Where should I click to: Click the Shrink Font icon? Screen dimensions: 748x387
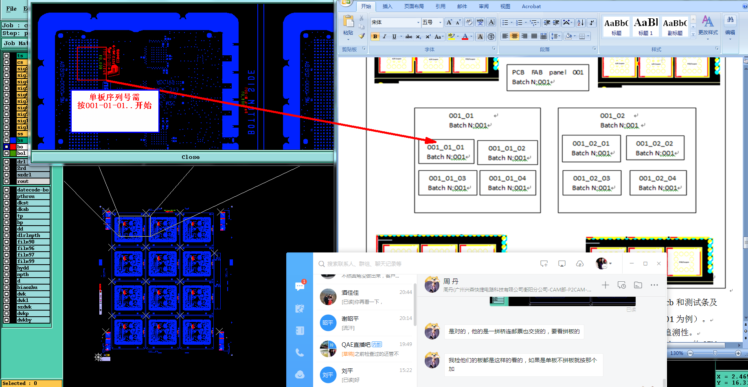point(458,22)
